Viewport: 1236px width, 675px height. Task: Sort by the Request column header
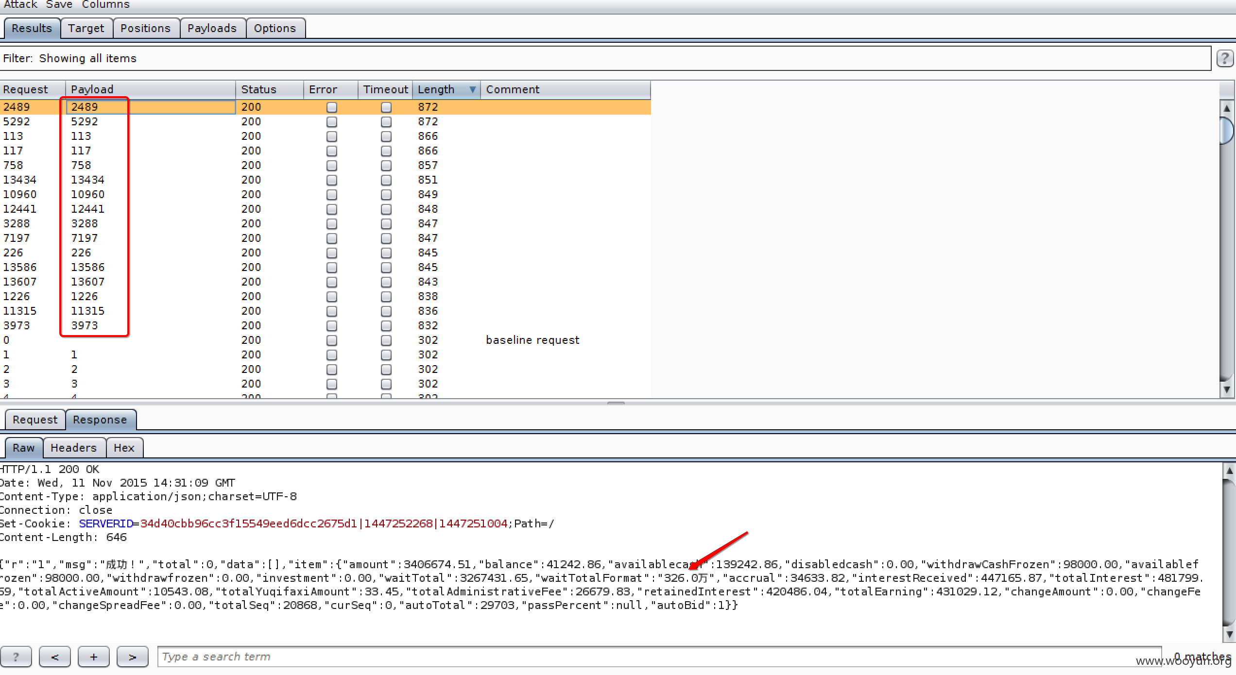(x=33, y=90)
